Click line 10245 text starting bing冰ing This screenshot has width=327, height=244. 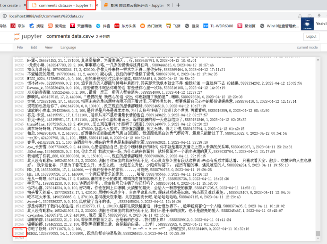pos(118,124)
